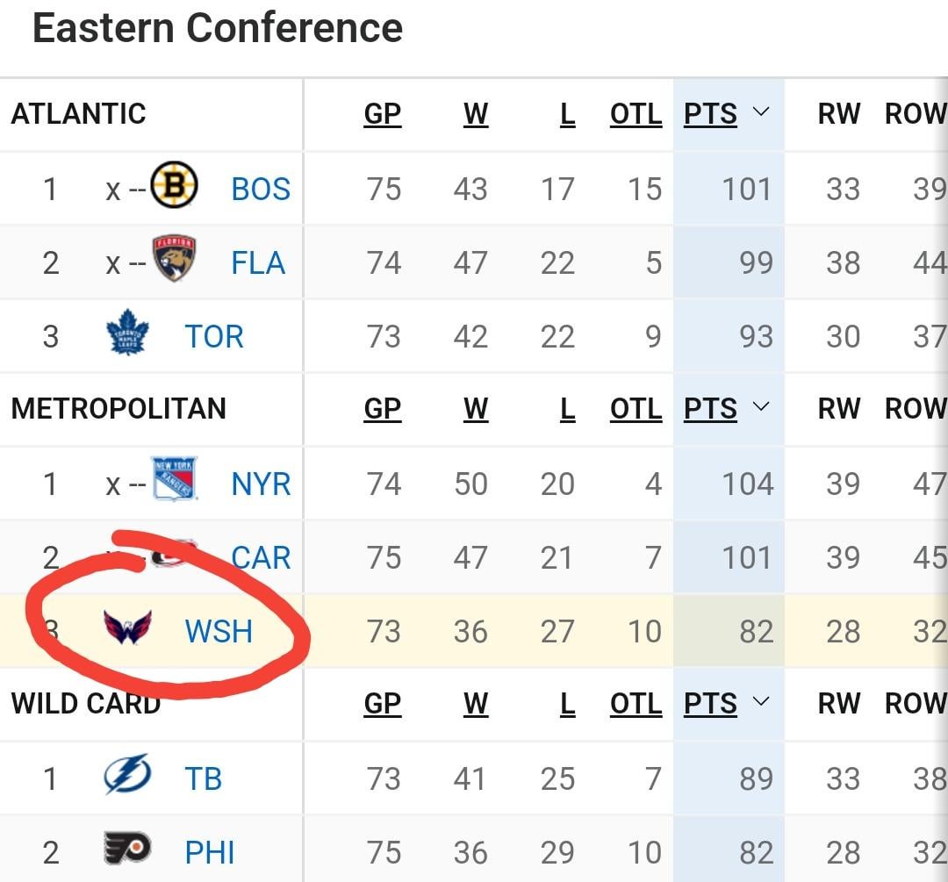Open the BOS team link

[261, 189]
